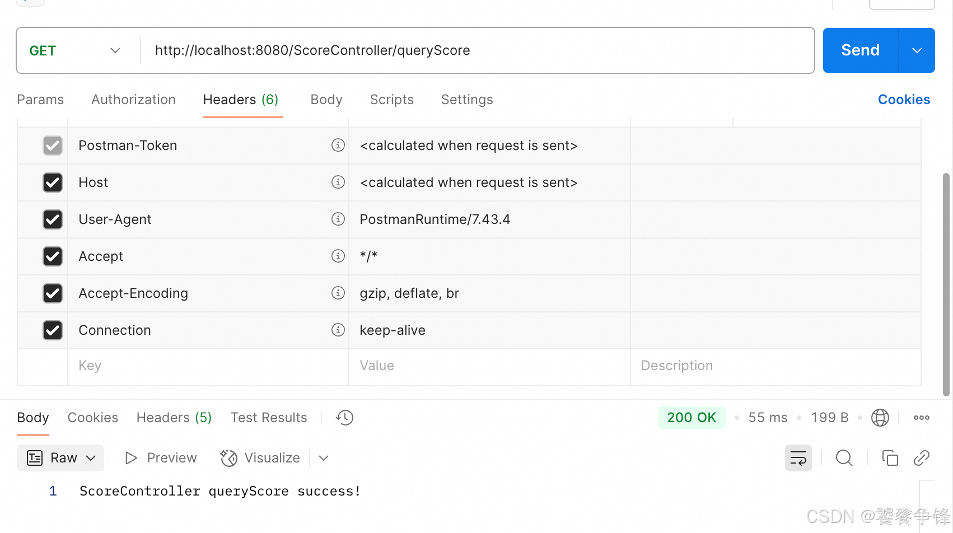Disable the Accept-Encoding header checkbox

click(53, 293)
